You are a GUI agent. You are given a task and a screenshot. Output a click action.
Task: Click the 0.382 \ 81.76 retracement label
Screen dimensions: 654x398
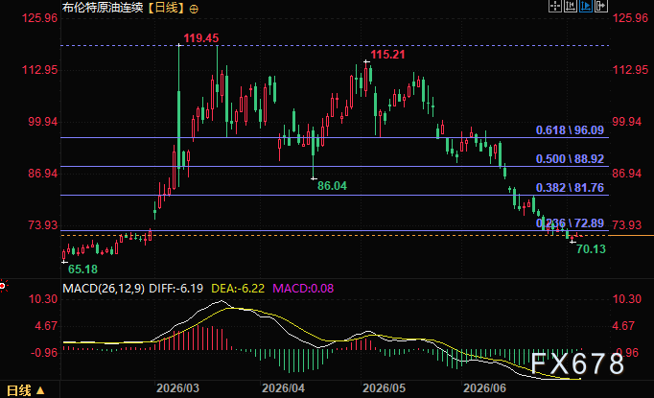tap(570, 188)
